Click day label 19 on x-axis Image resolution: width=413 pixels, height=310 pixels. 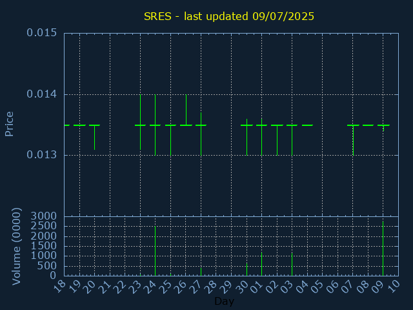[x=75, y=287]
